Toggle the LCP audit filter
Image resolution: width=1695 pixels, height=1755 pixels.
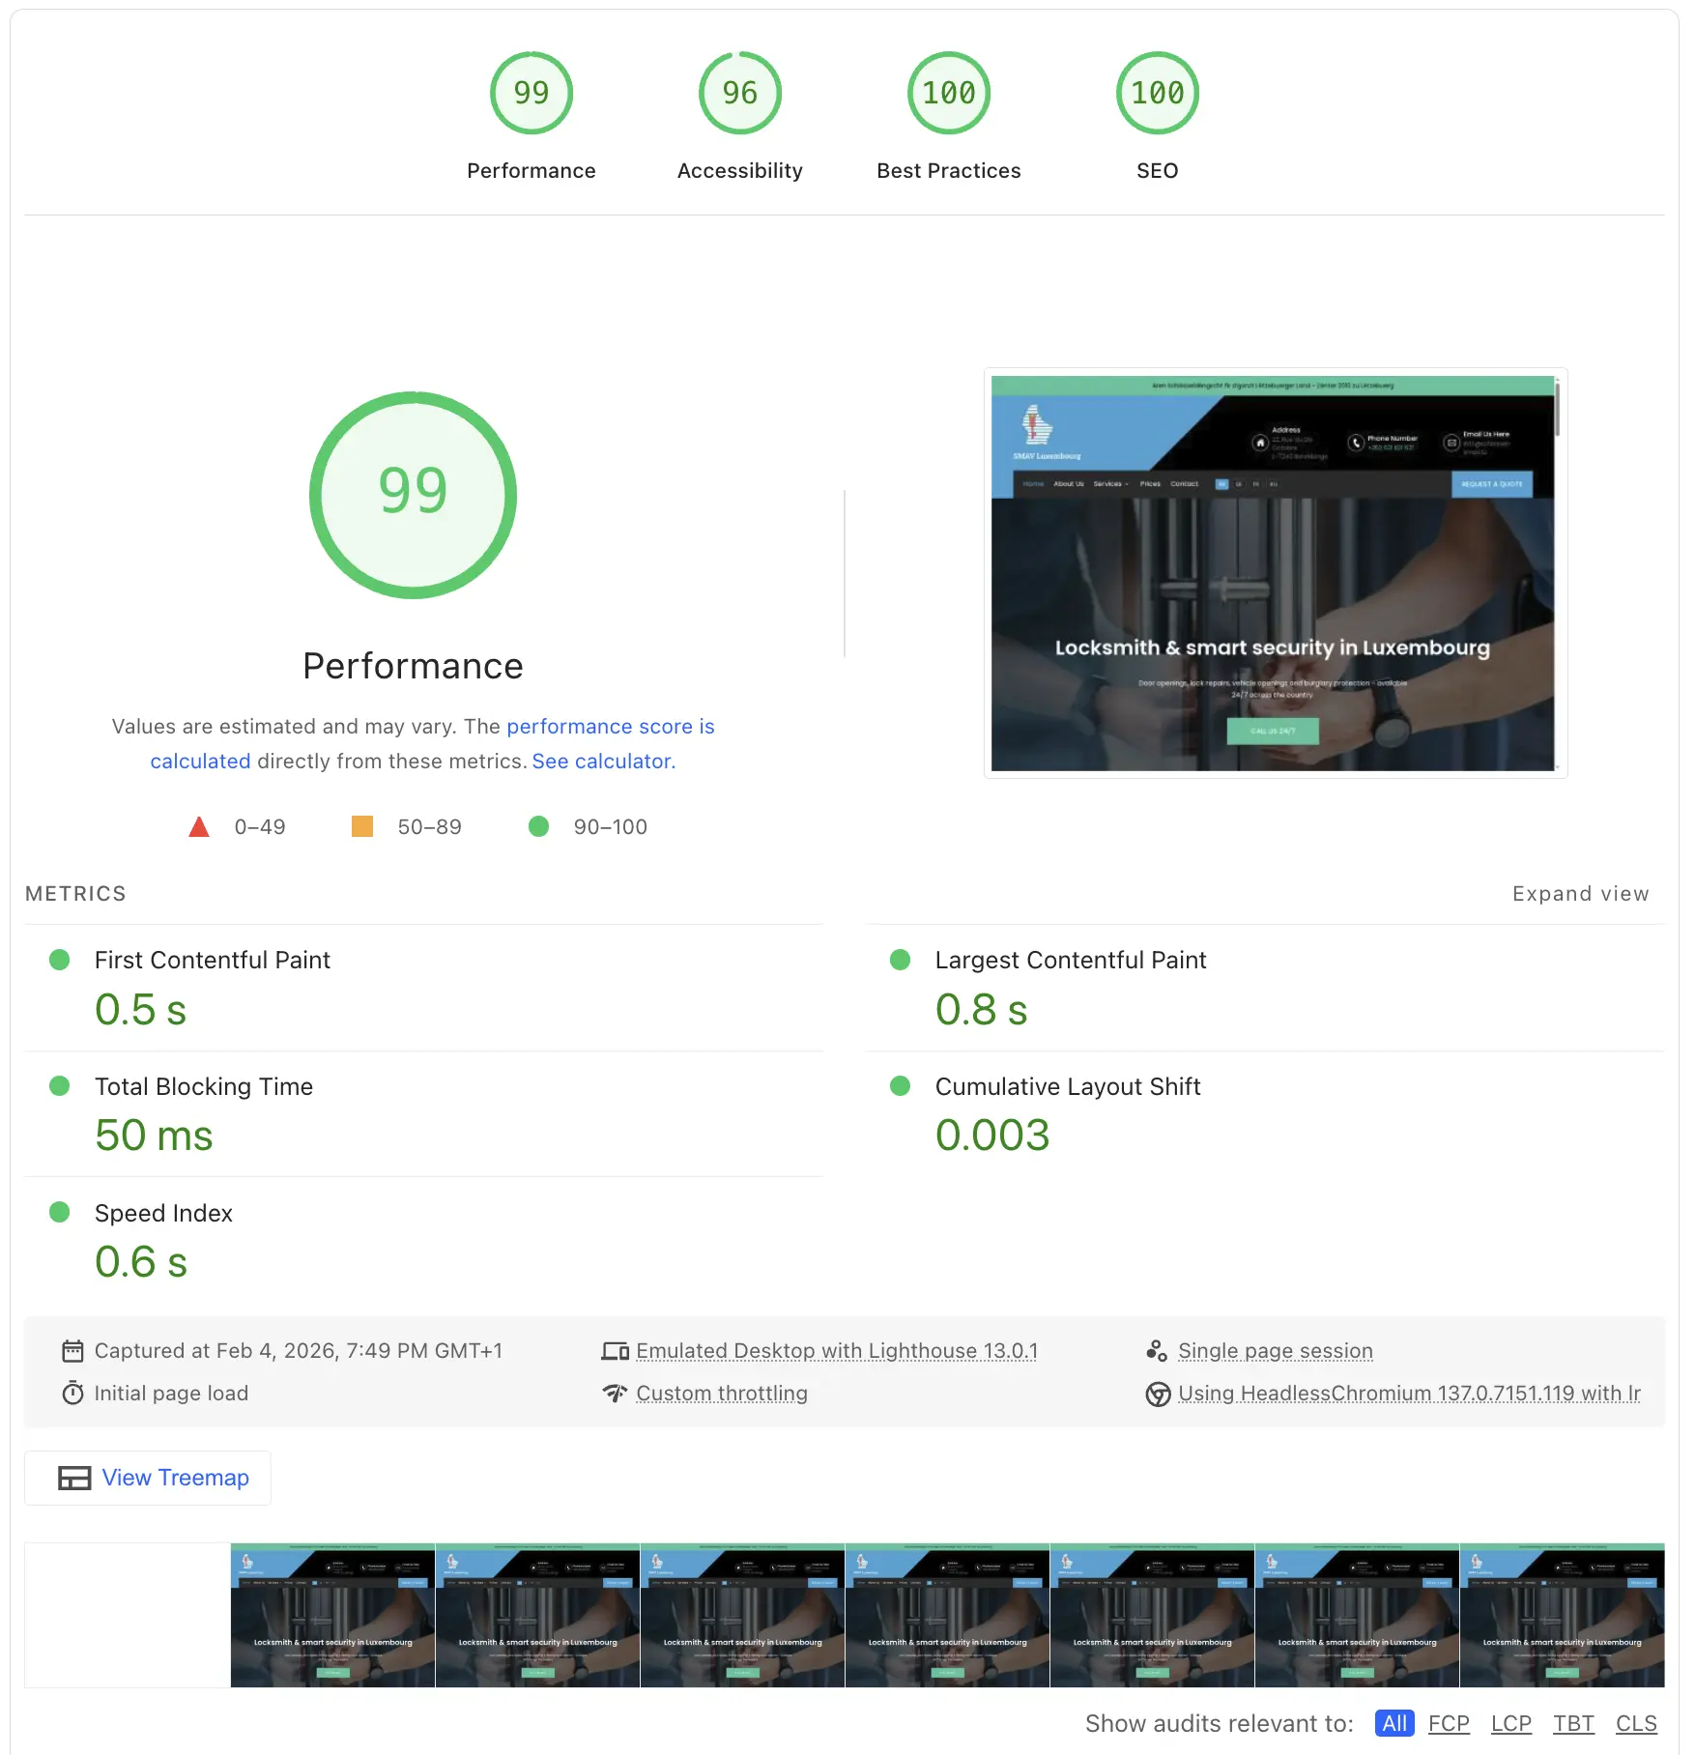(1511, 1723)
